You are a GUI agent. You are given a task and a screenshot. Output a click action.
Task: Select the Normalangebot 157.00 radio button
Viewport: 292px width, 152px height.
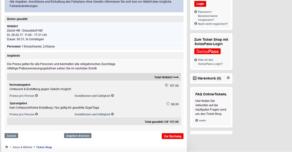[167, 85]
